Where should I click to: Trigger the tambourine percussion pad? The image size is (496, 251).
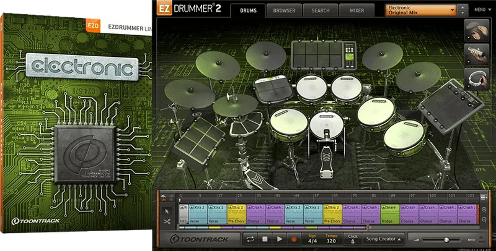click(477, 79)
